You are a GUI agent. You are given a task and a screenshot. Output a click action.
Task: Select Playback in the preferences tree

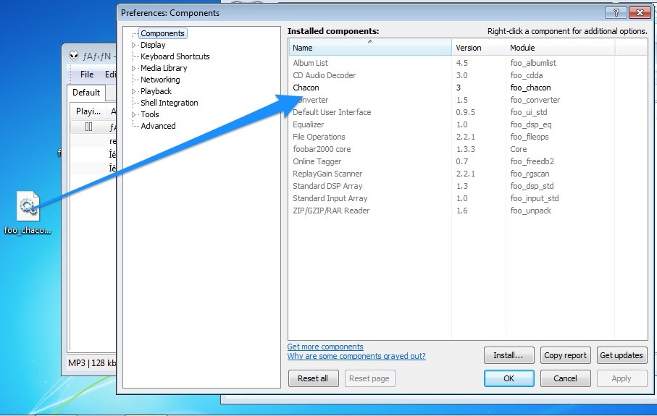(x=156, y=91)
